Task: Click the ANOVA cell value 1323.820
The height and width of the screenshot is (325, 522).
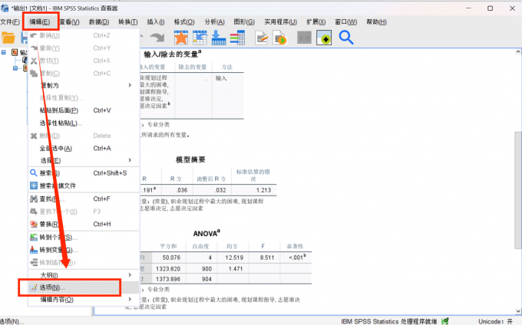Action: pos(168,268)
